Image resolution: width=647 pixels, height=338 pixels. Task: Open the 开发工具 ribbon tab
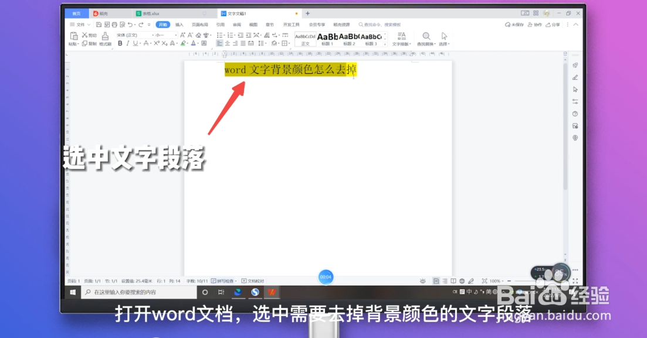[x=292, y=25]
